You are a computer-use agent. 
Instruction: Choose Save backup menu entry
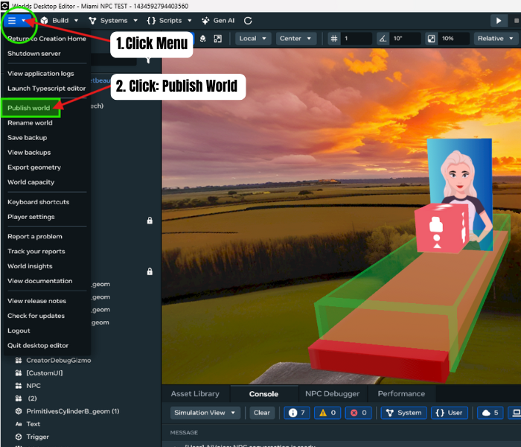[x=27, y=138]
